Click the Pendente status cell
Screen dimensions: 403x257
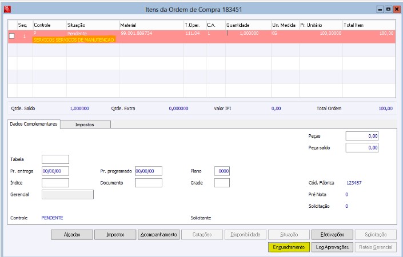click(77, 34)
